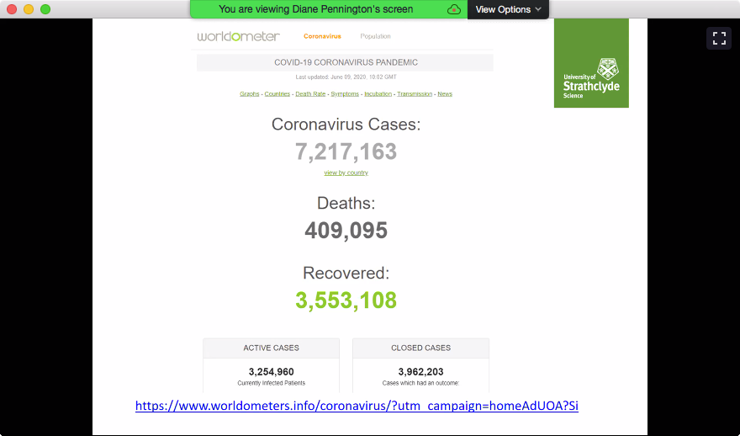Viewport: 740px width, 436px height.
Task: Follow the Death Rate link
Action: [x=310, y=93]
